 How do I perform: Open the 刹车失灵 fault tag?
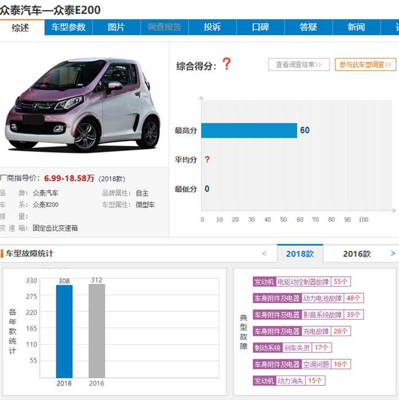click(x=296, y=348)
